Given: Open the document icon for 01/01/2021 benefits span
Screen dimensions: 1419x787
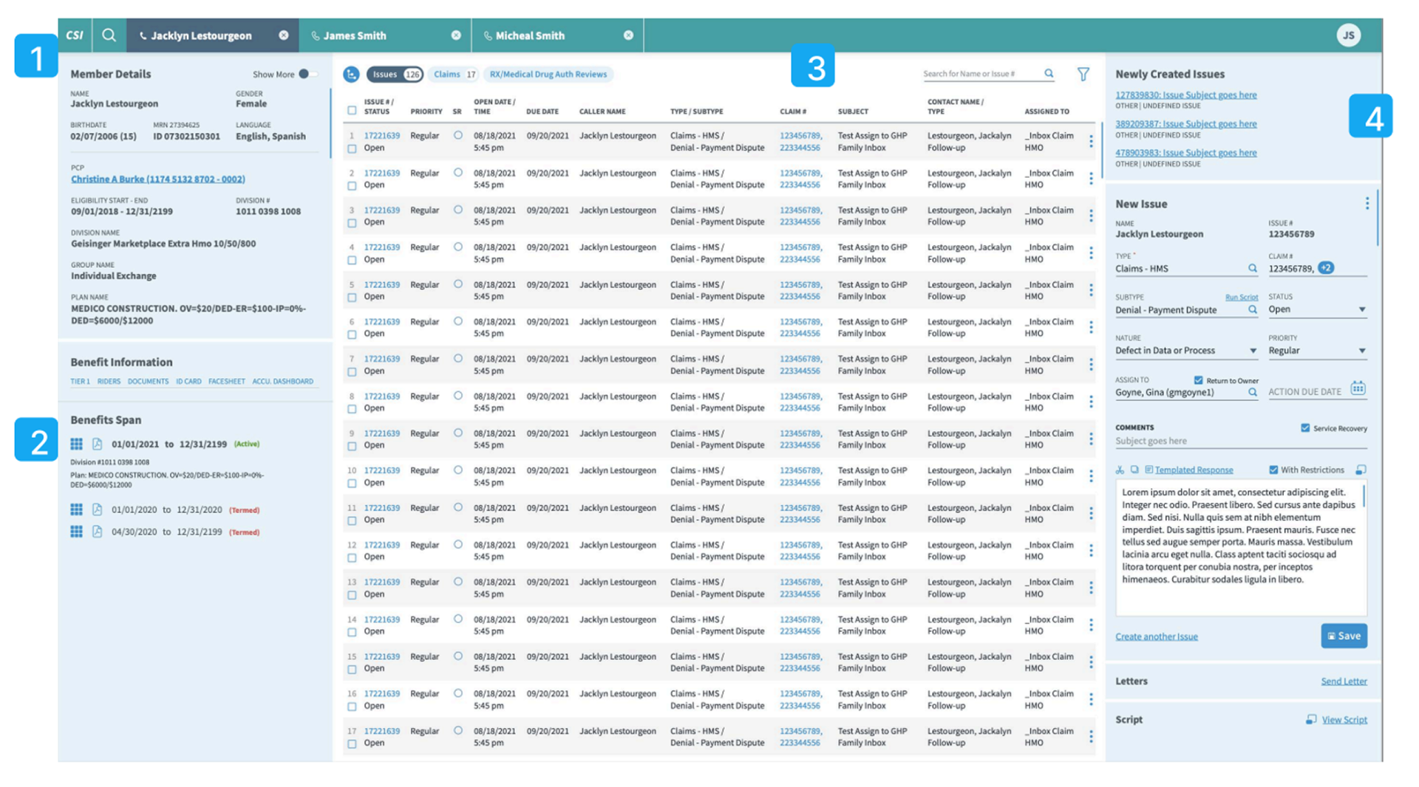Looking at the screenshot, I should coord(97,444).
